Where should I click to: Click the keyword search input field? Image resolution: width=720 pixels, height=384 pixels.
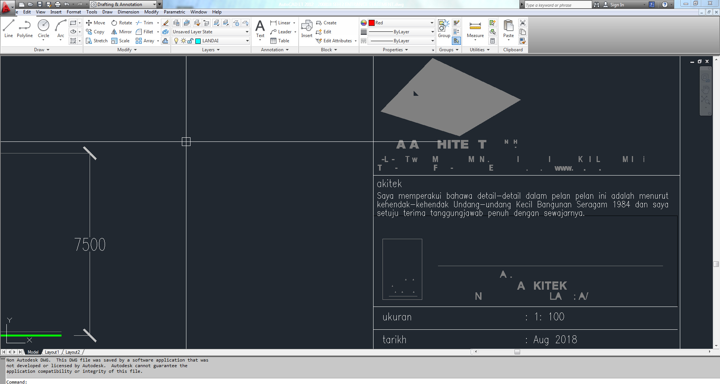[x=558, y=5]
